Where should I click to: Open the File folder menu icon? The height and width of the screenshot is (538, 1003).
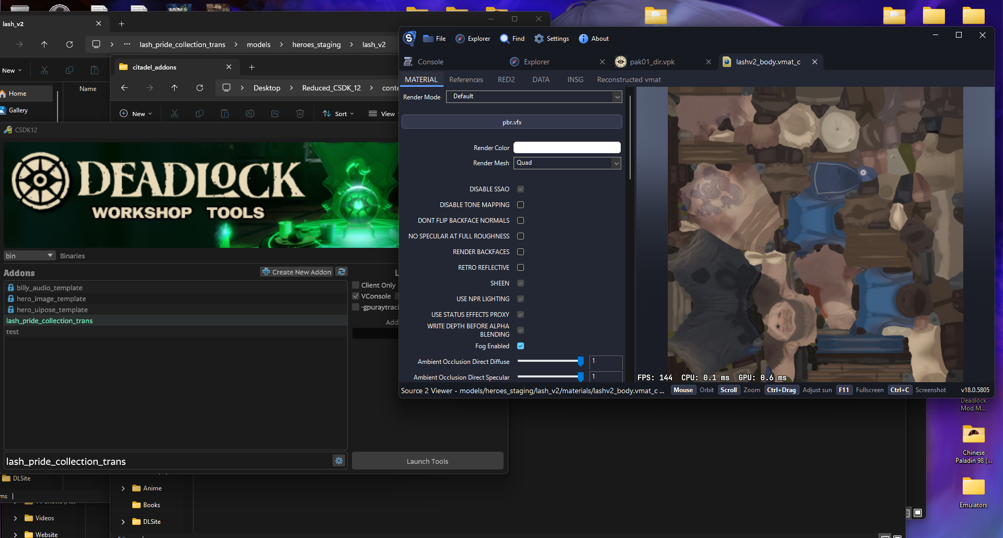tap(428, 39)
